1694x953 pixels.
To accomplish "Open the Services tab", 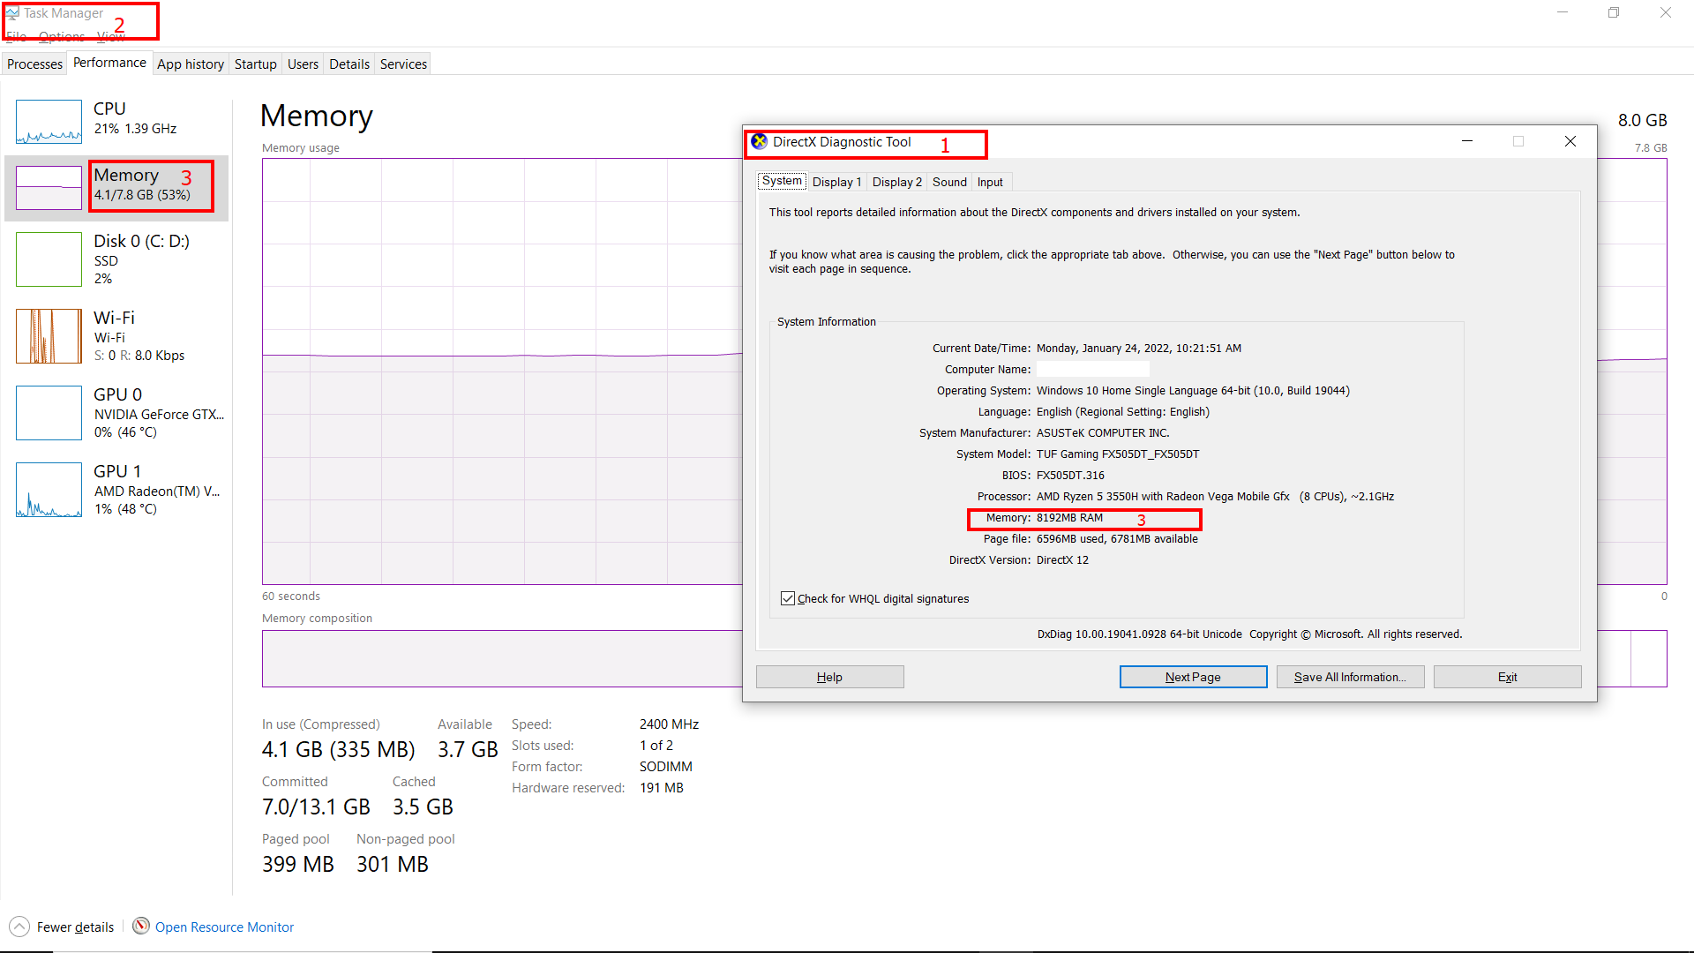I will [x=403, y=64].
